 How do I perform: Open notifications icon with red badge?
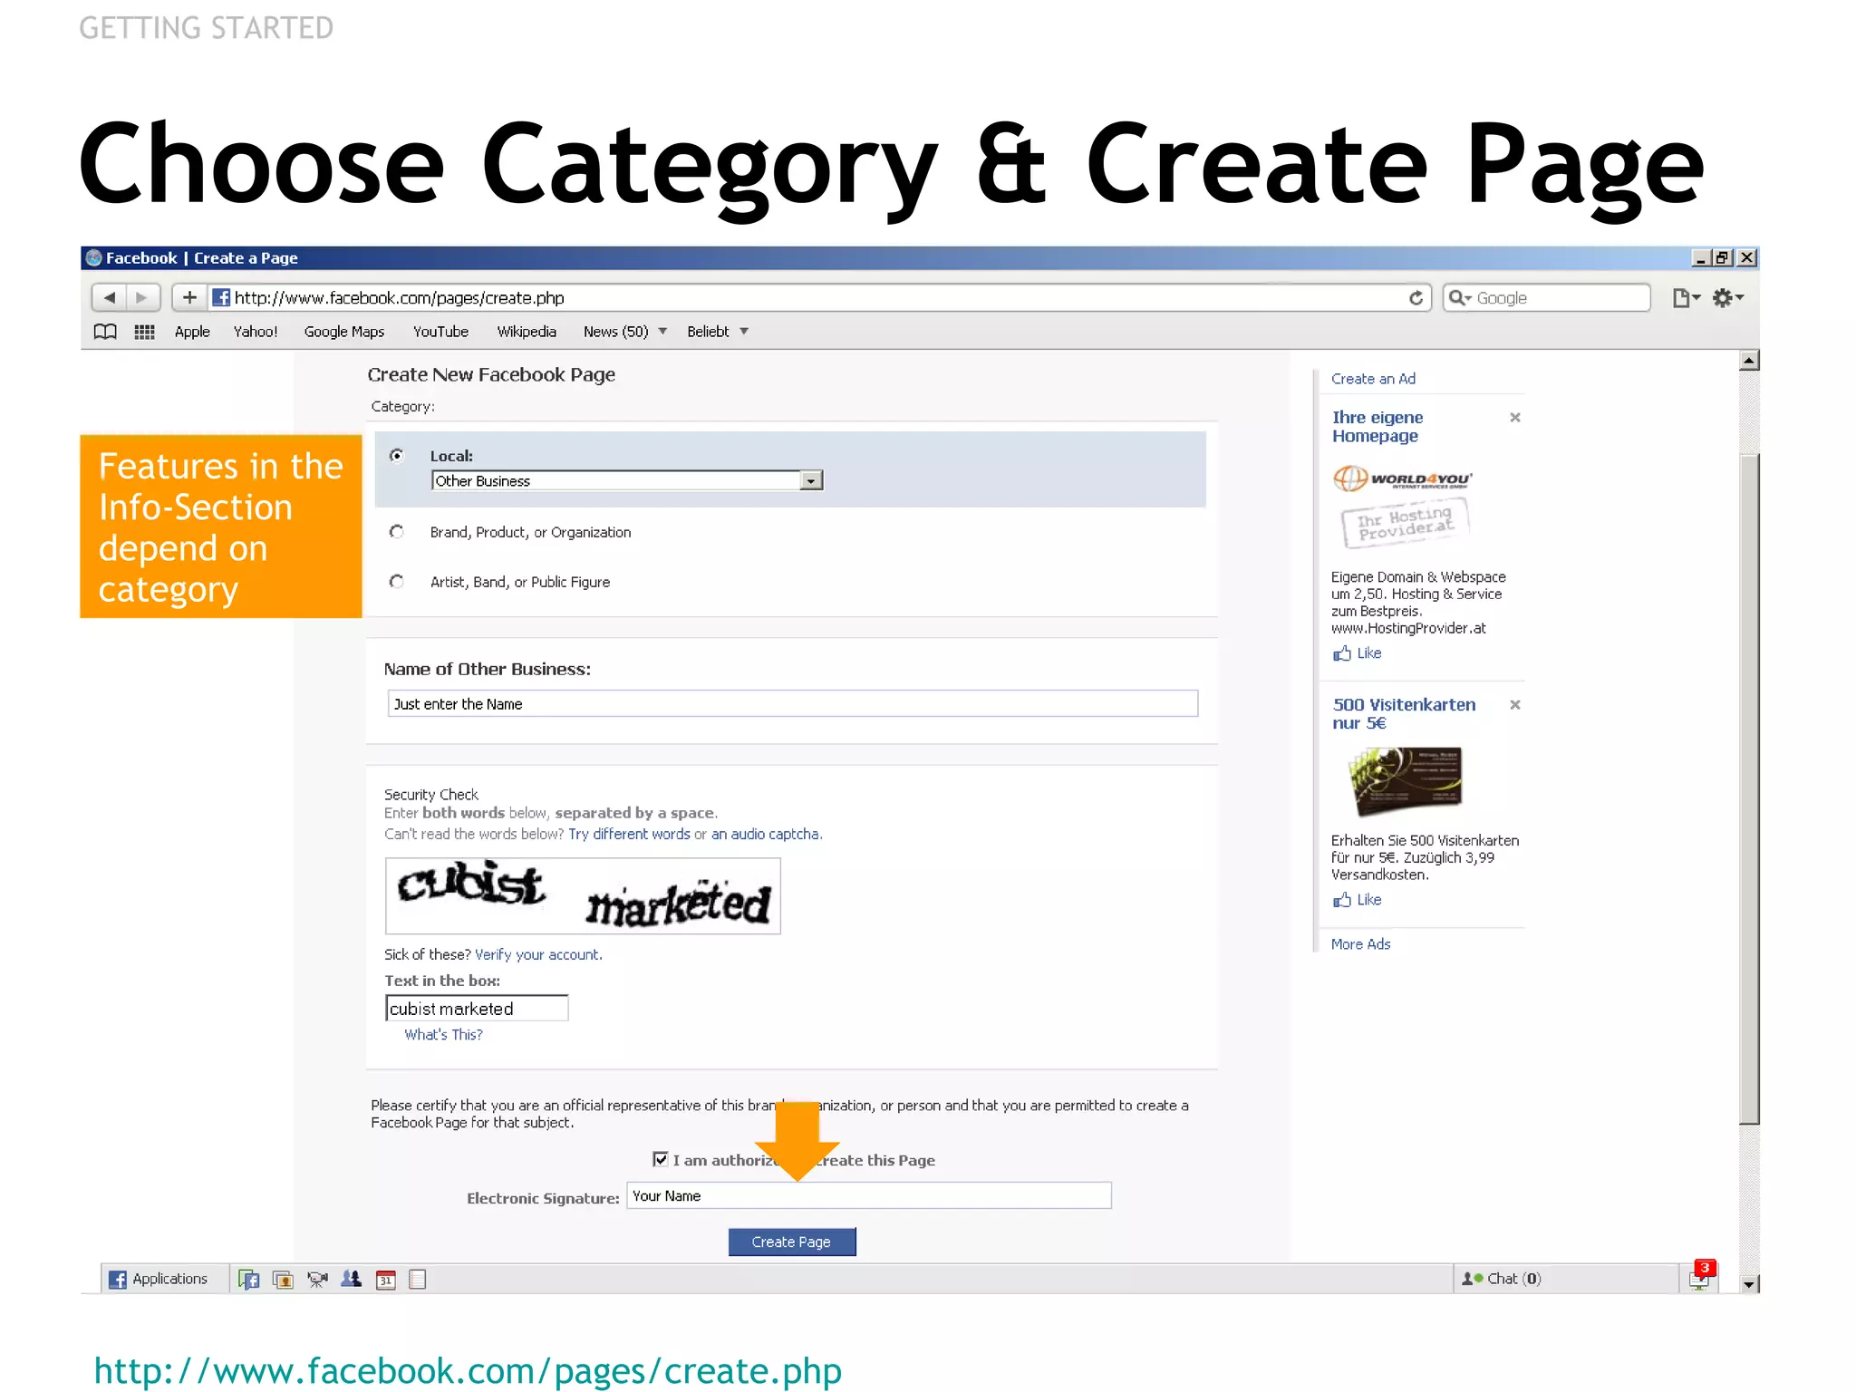click(1701, 1278)
